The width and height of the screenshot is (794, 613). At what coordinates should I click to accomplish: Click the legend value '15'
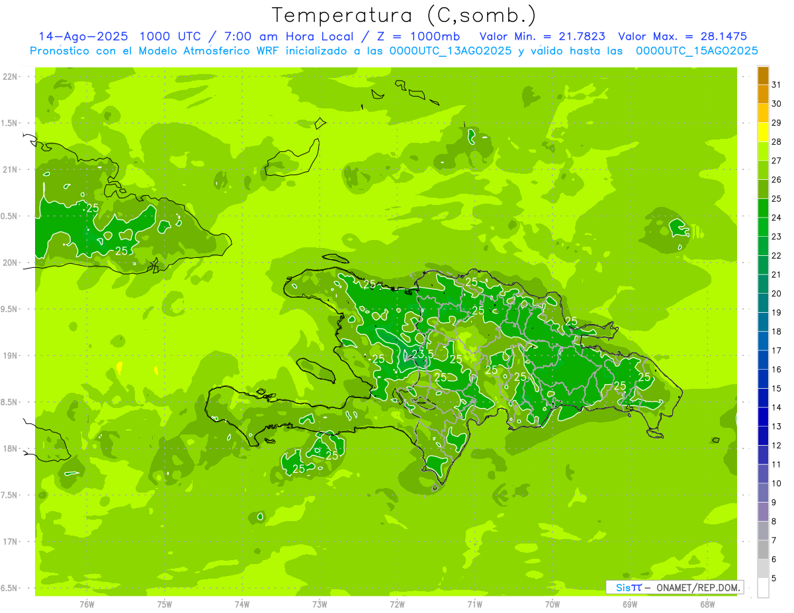point(777,388)
